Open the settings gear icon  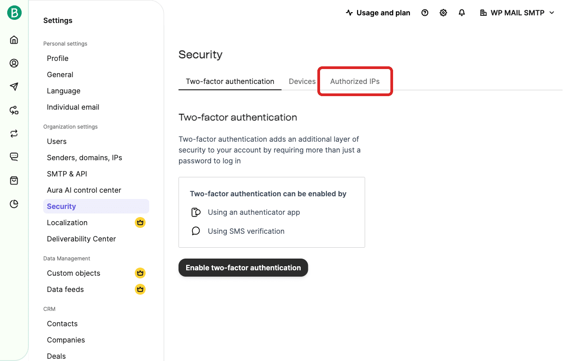click(443, 13)
